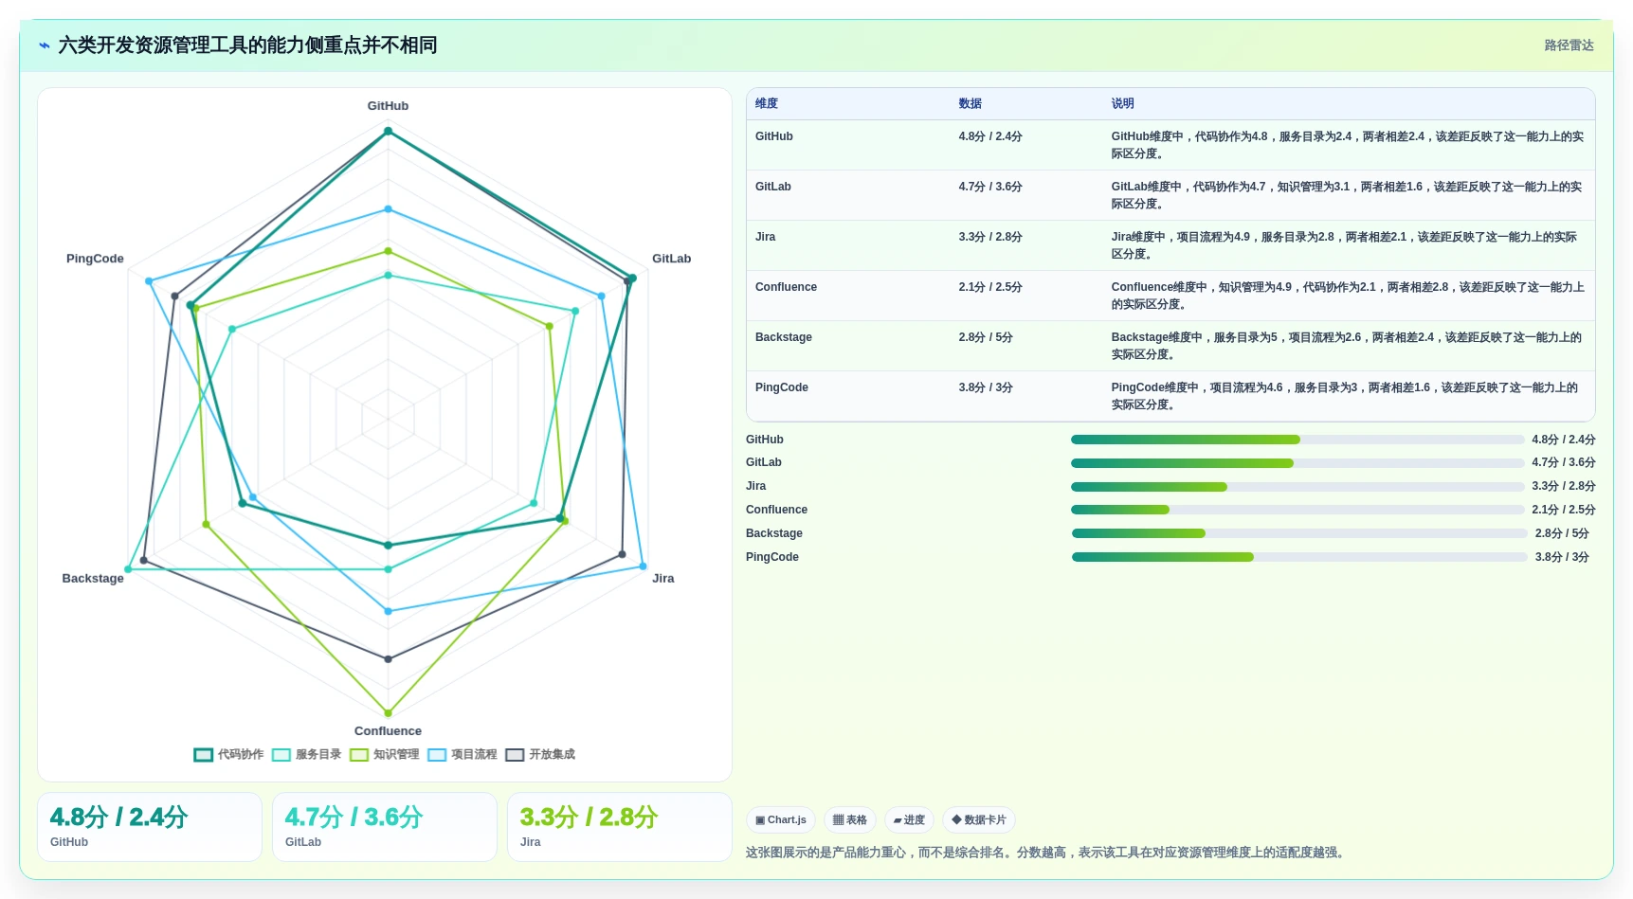1633x899 pixels.
Task: Click the Confluence progress bar
Action: [1297, 510]
